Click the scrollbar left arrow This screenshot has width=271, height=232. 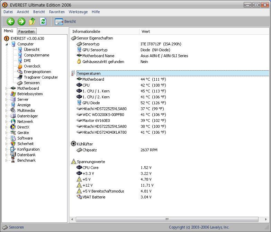[72, 219]
